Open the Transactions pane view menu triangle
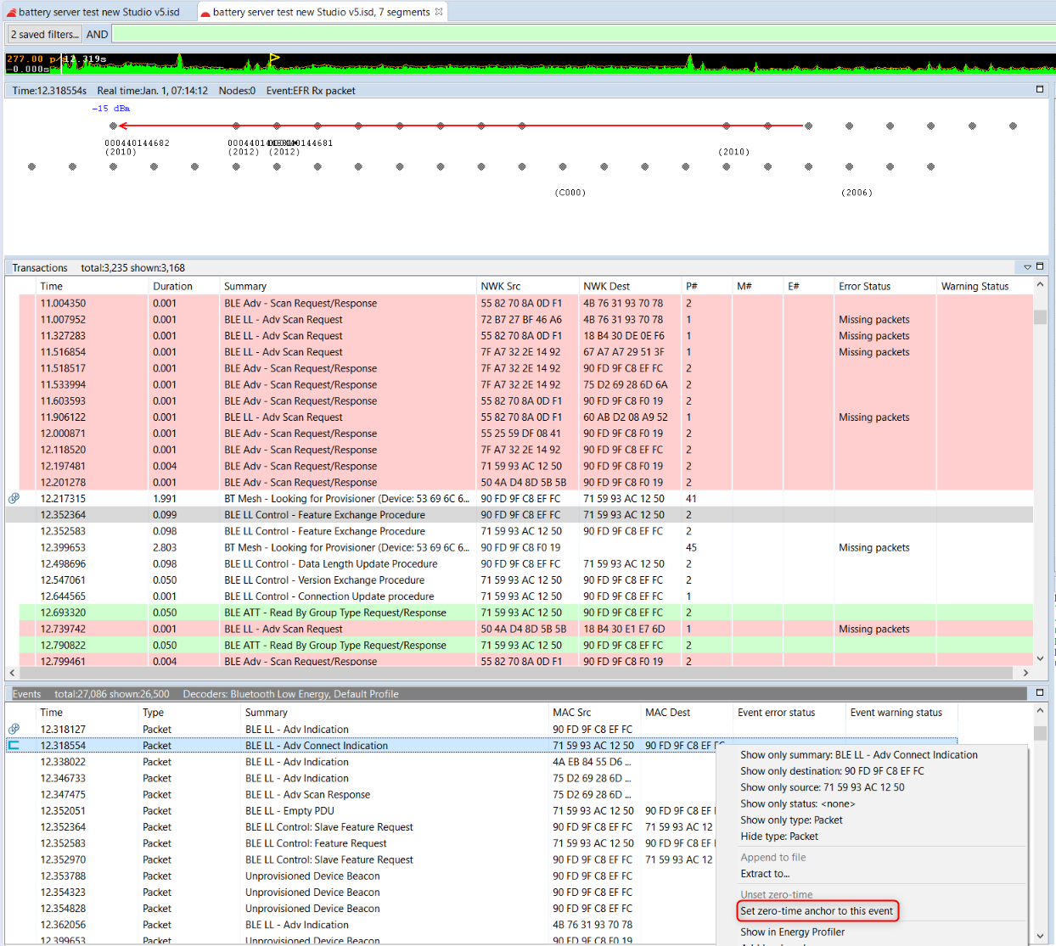Screen dimensions: 1056x946 click(1027, 267)
